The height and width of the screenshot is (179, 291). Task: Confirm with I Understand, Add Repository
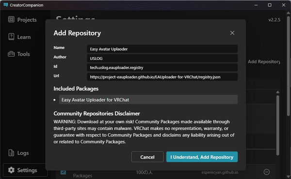tap(202, 157)
